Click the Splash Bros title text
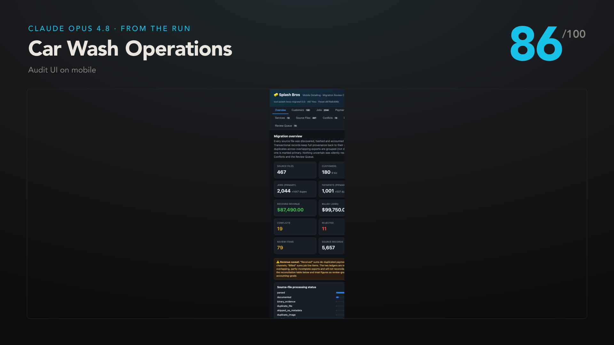Screen dimensions: 614x345 (289, 95)
